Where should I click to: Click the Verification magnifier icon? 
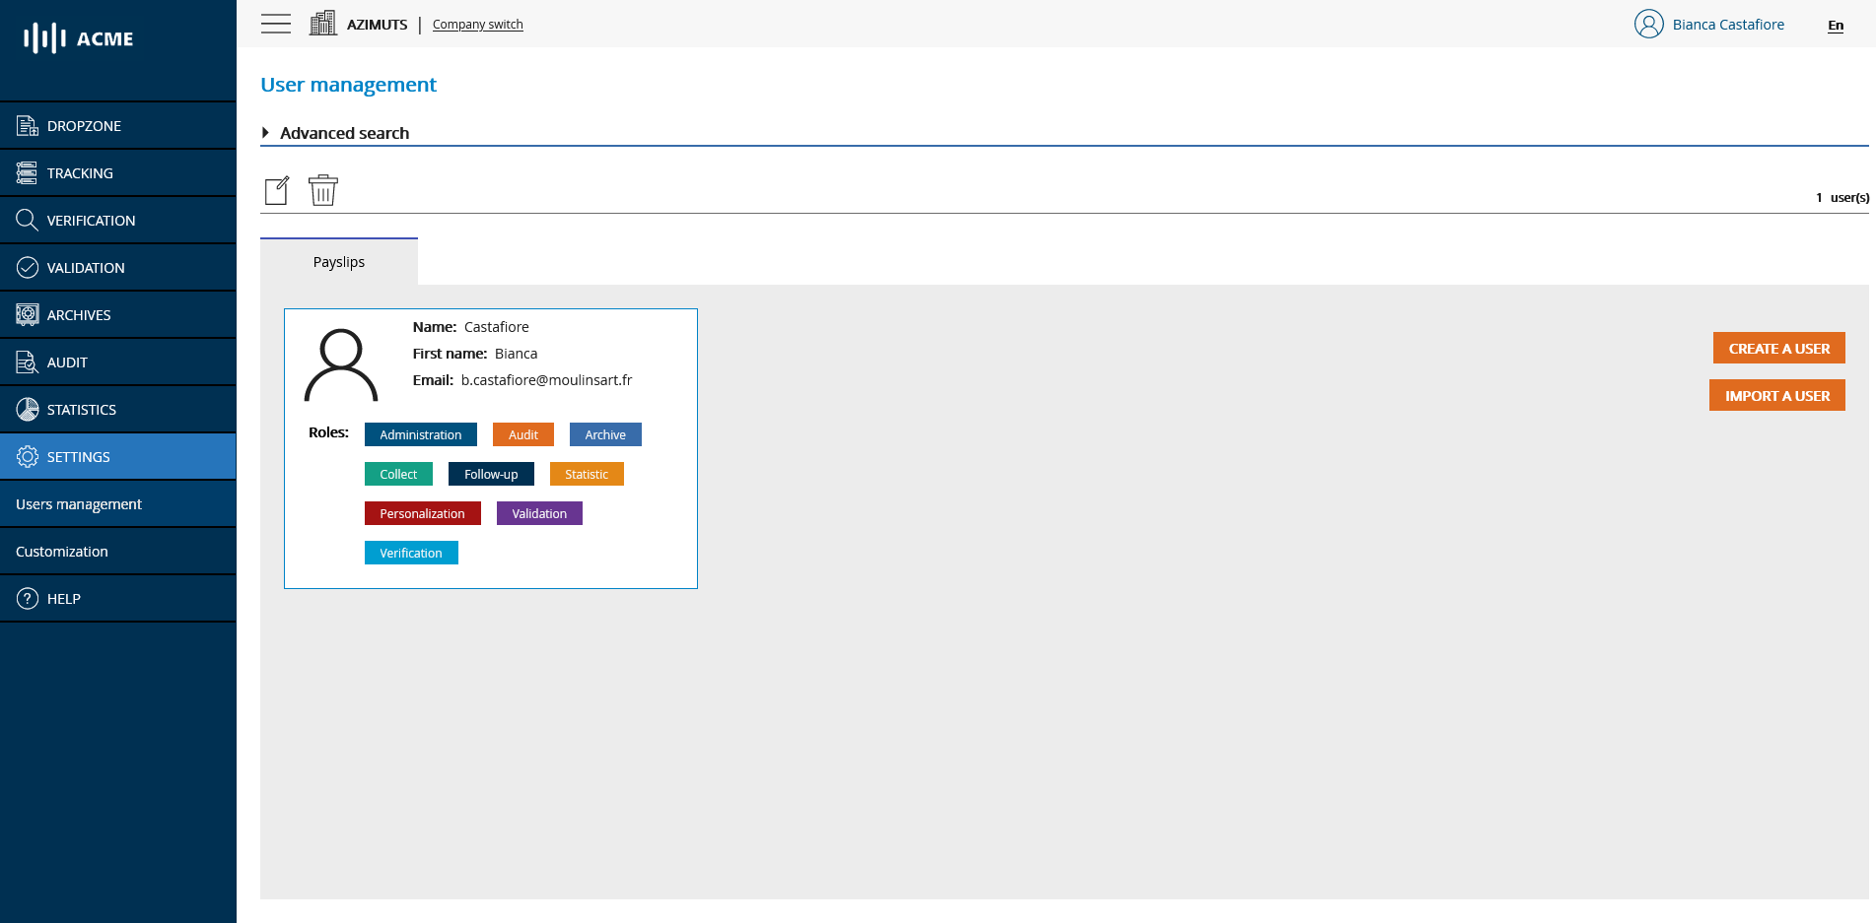pyautogui.click(x=27, y=220)
